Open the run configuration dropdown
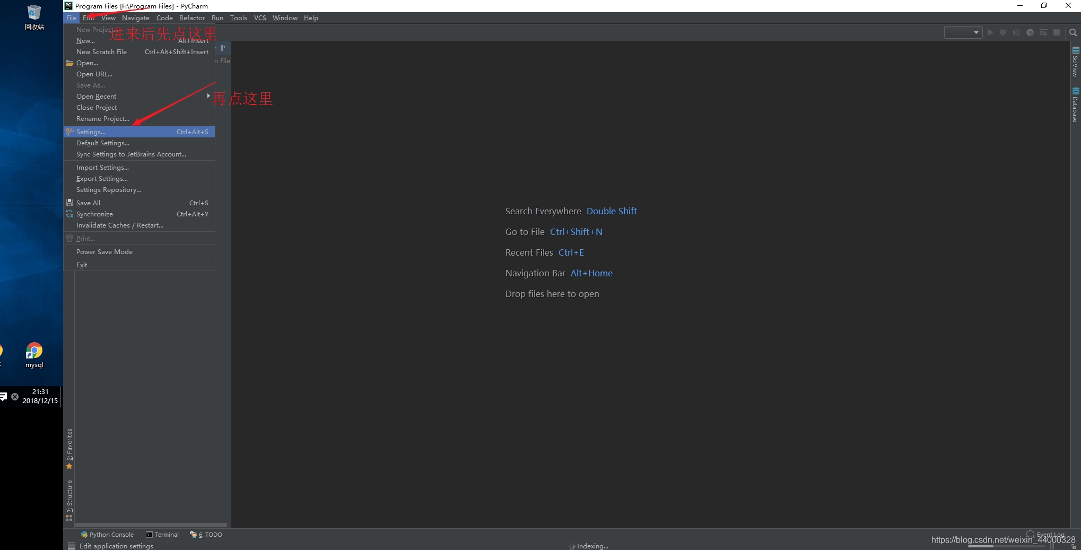1081x550 pixels. click(963, 32)
